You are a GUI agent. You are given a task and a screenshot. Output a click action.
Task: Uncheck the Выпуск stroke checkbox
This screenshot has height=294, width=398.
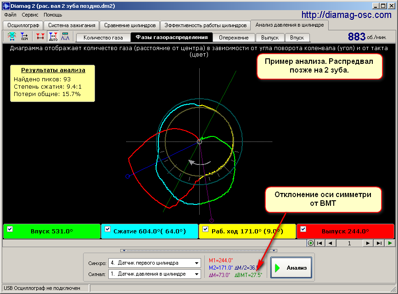click(303, 229)
